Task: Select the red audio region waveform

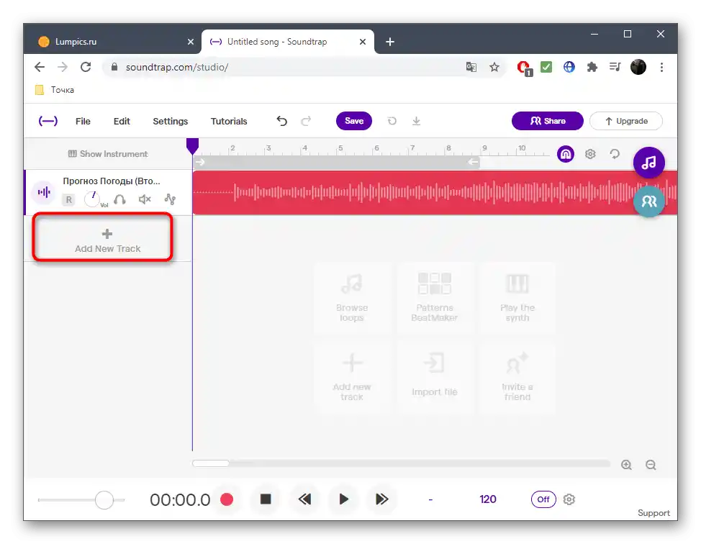Action: click(x=435, y=193)
